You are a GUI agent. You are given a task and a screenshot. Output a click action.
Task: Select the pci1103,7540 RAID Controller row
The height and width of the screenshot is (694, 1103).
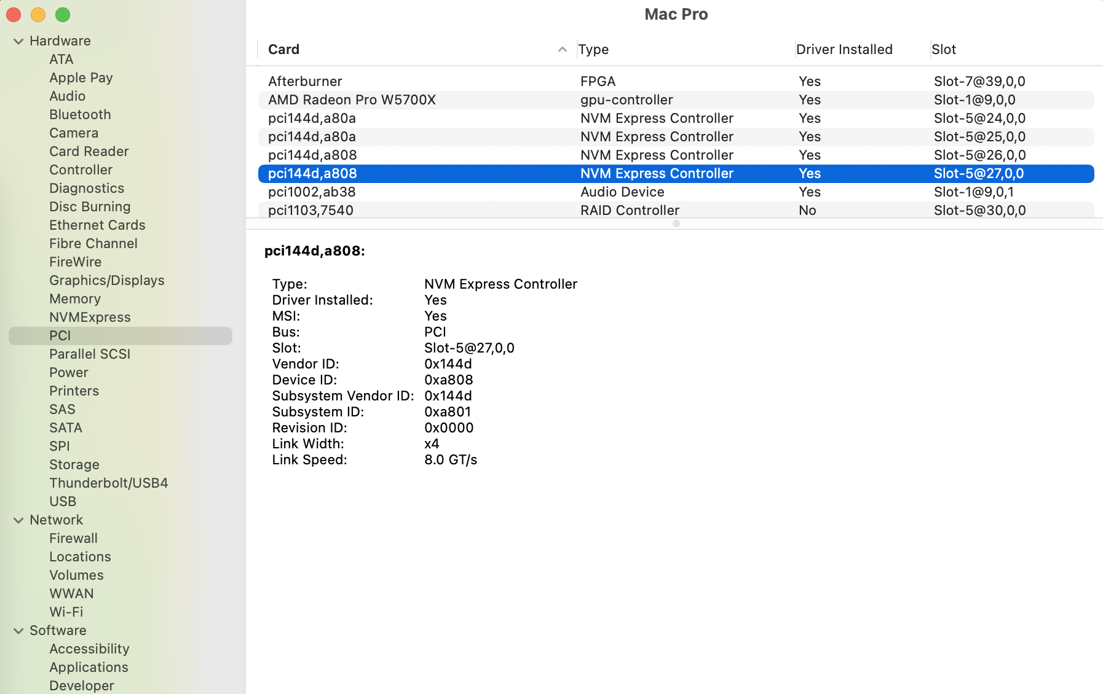[676, 210]
